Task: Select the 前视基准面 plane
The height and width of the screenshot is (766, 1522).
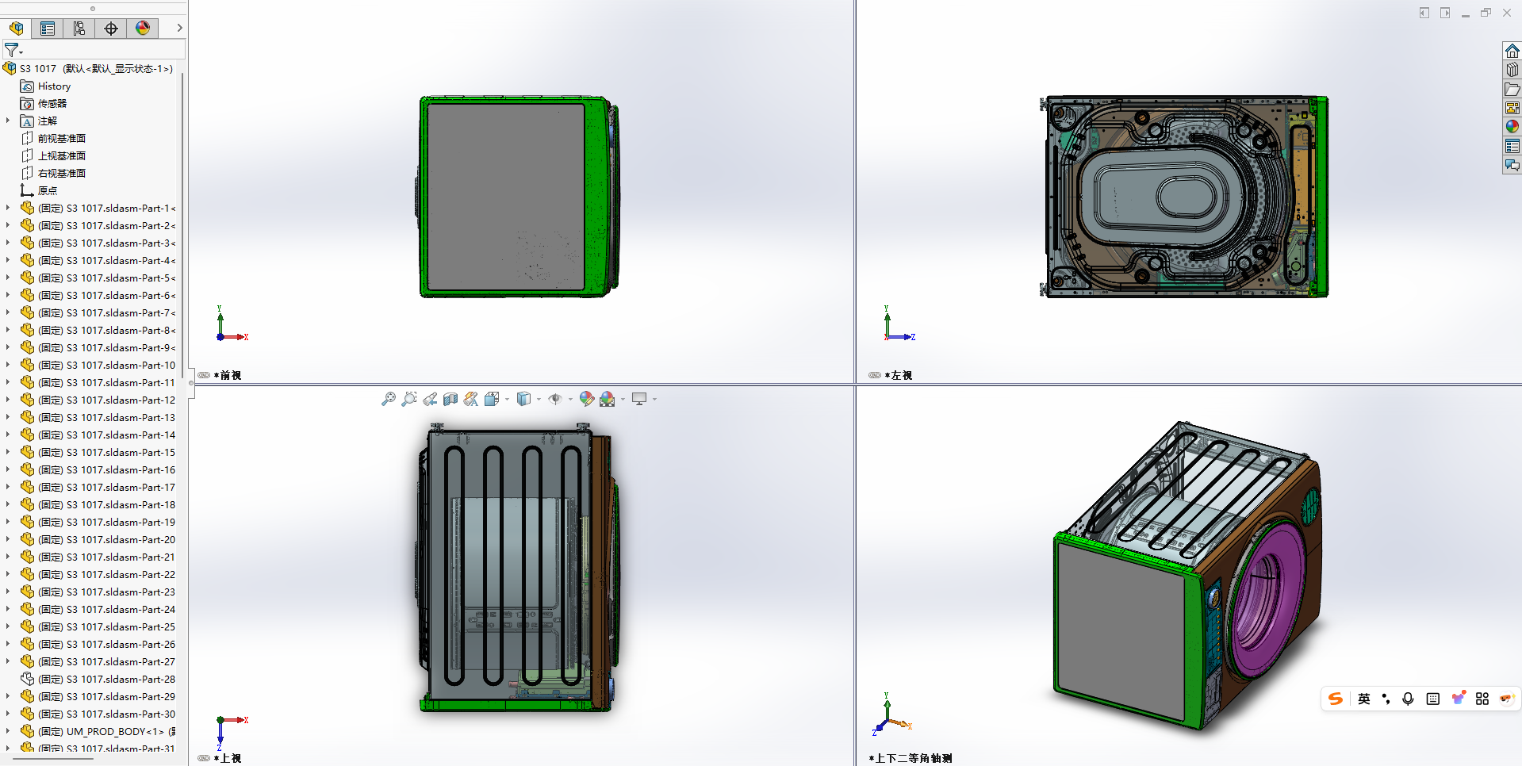Action: pos(53,138)
